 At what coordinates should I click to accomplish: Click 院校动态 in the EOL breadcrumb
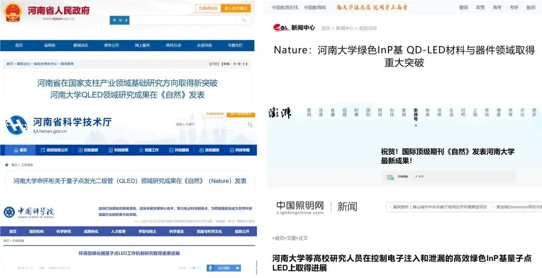368,28
